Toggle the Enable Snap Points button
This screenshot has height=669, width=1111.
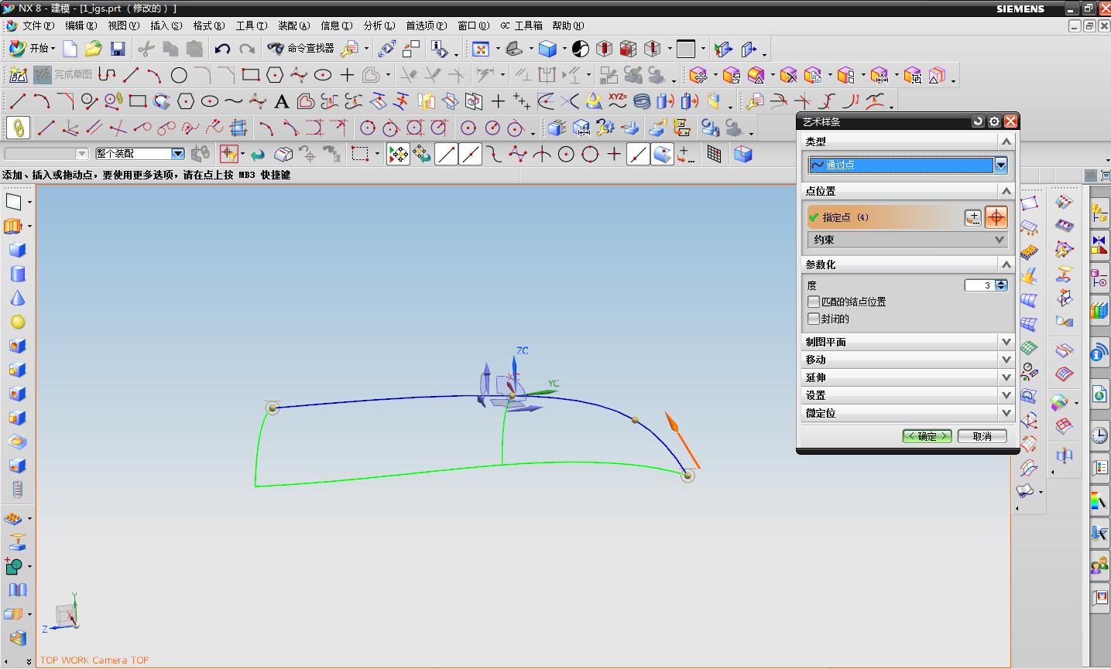[x=398, y=155]
